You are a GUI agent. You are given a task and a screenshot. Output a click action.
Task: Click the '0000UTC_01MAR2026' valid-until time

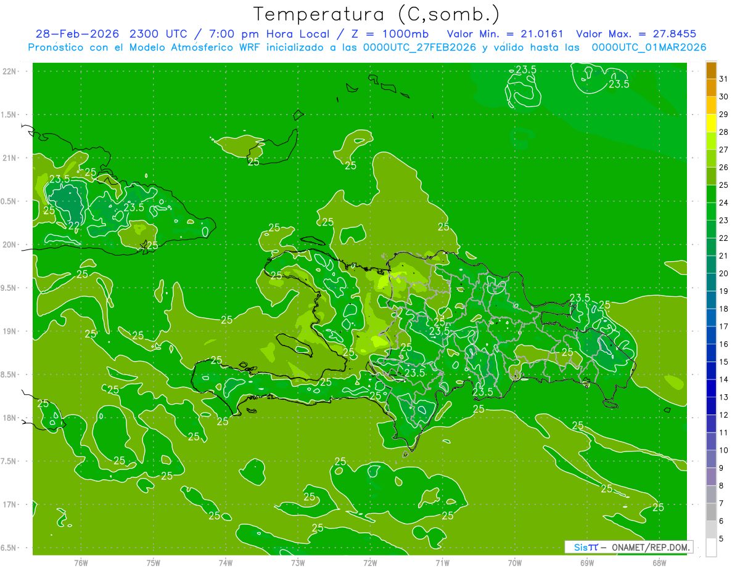click(x=649, y=47)
